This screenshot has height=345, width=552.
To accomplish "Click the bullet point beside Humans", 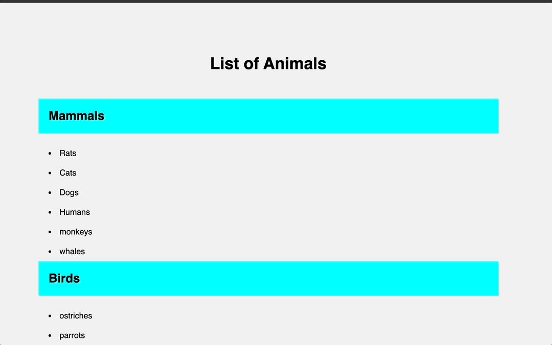I will click(x=50, y=212).
